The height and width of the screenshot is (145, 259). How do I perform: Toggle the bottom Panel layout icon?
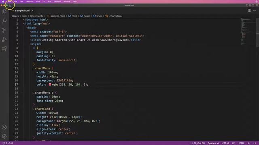pos(250,5)
